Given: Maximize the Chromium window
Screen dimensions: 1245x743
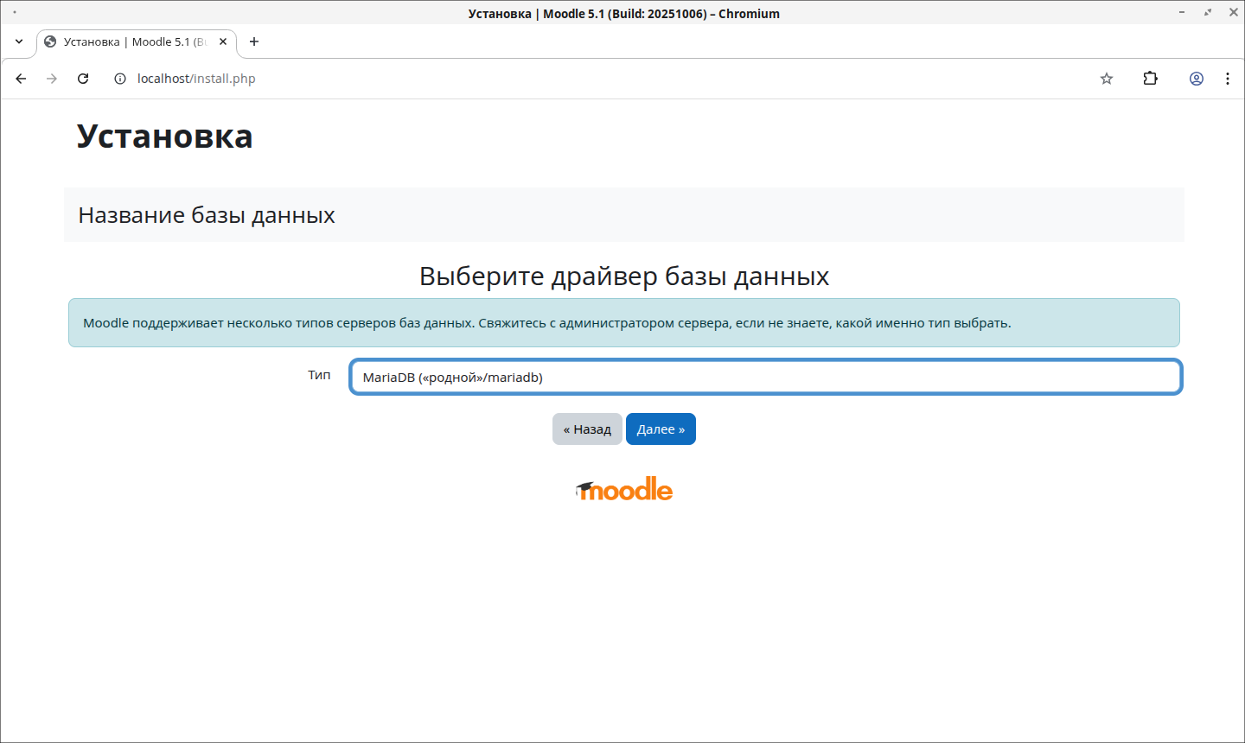Looking at the screenshot, I should pyautogui.click(x=1208, y=13).
